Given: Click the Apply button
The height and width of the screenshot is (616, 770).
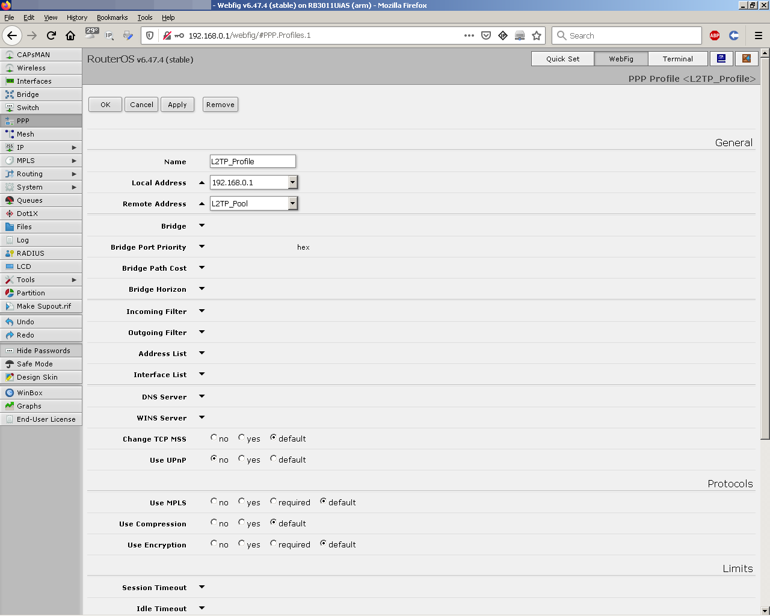Looking at the screenshot, I should pos(177,105).
